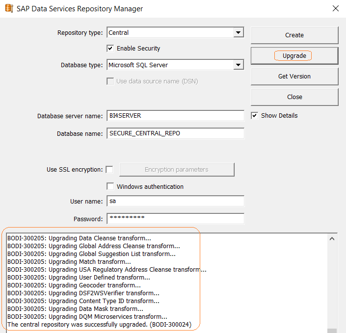346x333 pixels.
Task: Click the SAP Data Services title bar icon
Action: (9, 8)
